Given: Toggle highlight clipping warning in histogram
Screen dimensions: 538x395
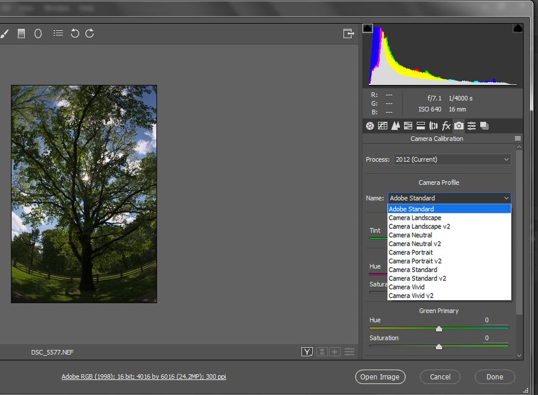Looking at the screenshot, I should click(x=517, y=28).
